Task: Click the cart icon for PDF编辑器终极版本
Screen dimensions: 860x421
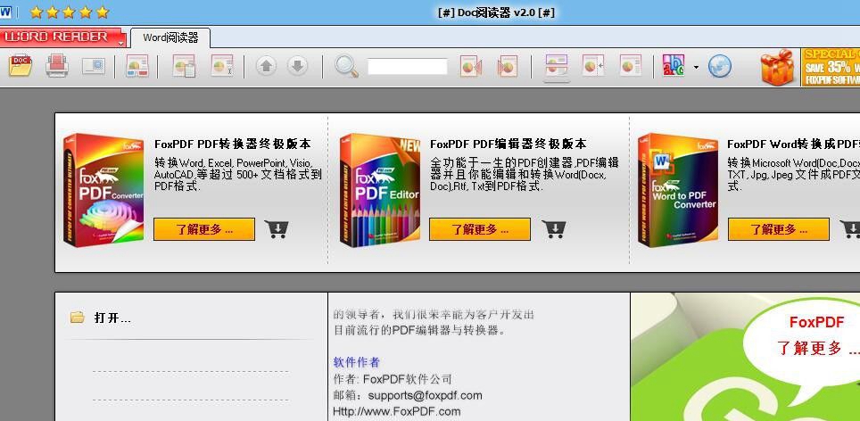Action: click(554, 229)
